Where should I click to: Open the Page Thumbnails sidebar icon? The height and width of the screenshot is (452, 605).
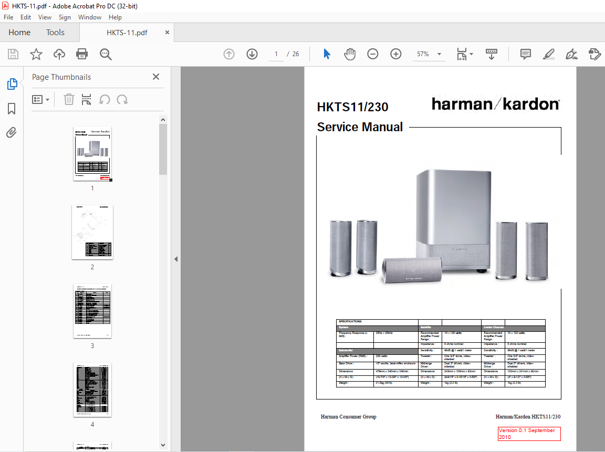[x=12, y=83]
